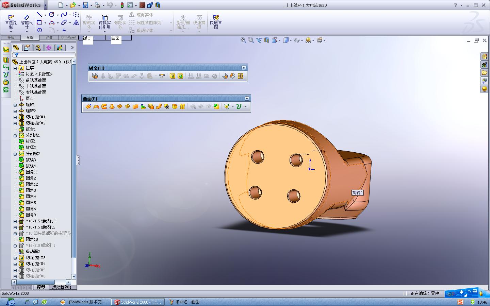Click the Lofted Surface icon in 曲面 toolbar

(112, 106)
